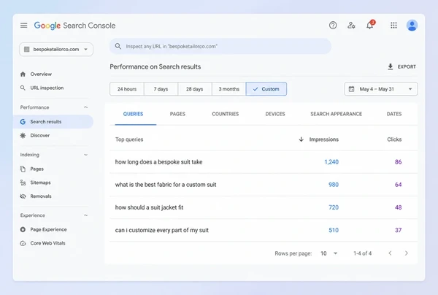Click the sort arrow next to Impressions
The height and width of the screenshot is (295, 438).
(301, 139)
